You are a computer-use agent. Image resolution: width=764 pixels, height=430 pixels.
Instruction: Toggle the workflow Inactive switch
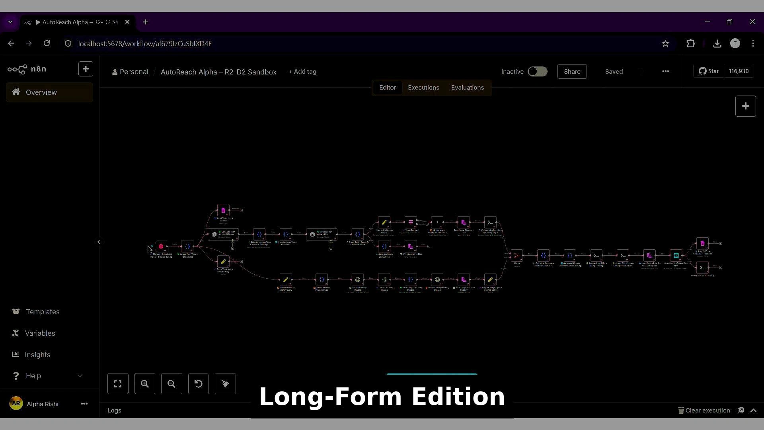537,72
